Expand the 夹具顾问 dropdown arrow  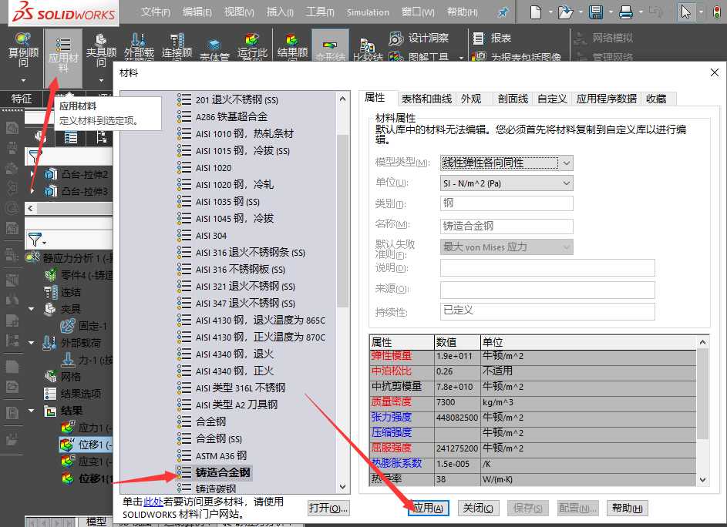(x=101, y=81)
